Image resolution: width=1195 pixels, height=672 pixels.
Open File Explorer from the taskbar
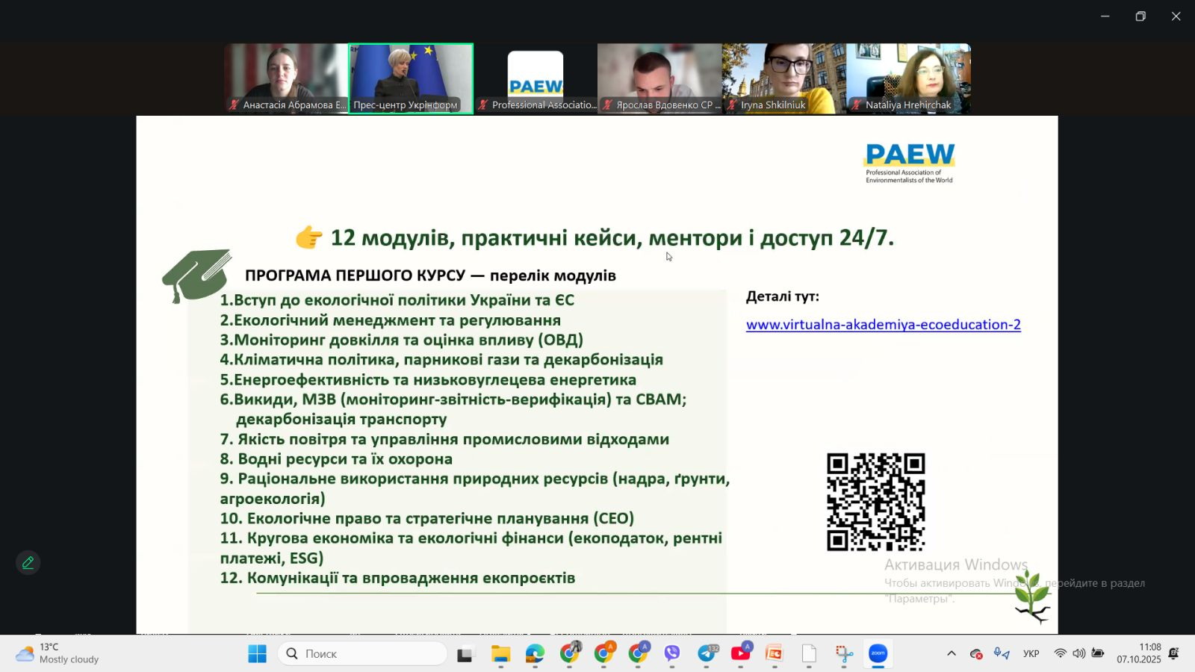[x=500, y=654]
